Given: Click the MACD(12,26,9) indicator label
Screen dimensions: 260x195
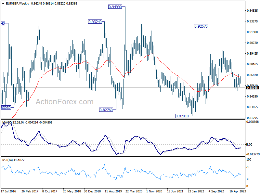Looking at the screenshot, I should (13, 123).
